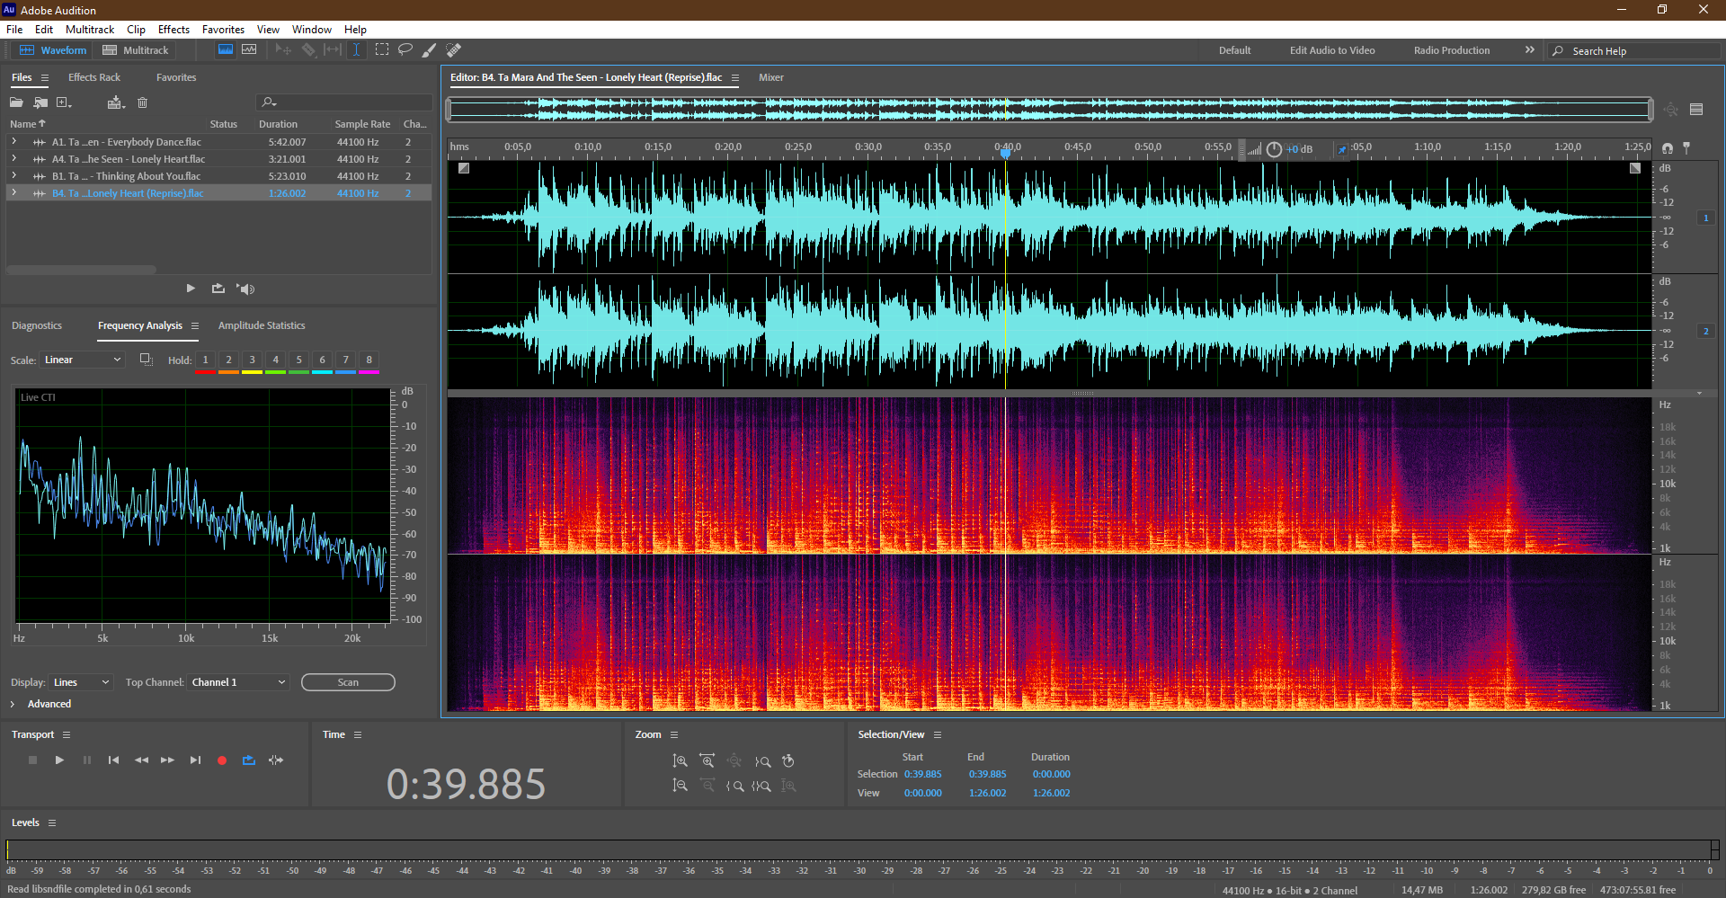Image resolution: width=1726 pixels, height=898 pixels.
Task: Toggle Skip Selection in Transport
Action: point(276,760)
